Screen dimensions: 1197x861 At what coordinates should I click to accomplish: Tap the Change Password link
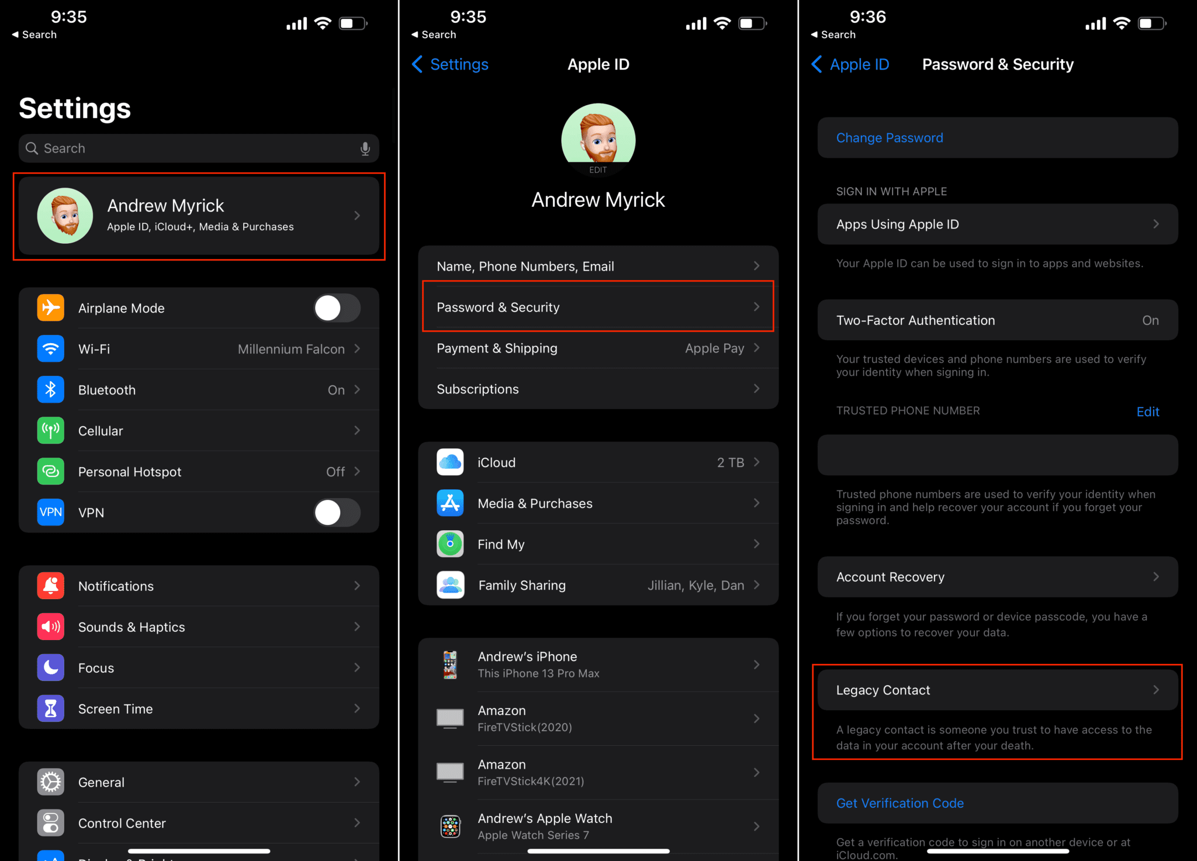[890, 138]
